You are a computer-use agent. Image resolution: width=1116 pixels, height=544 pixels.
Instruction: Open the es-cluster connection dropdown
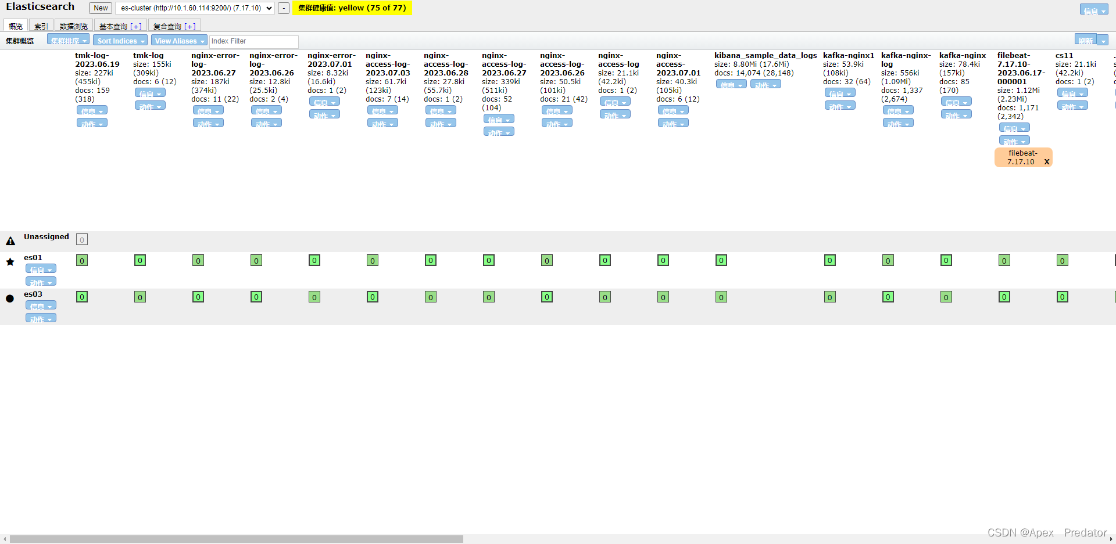[195, 8]
